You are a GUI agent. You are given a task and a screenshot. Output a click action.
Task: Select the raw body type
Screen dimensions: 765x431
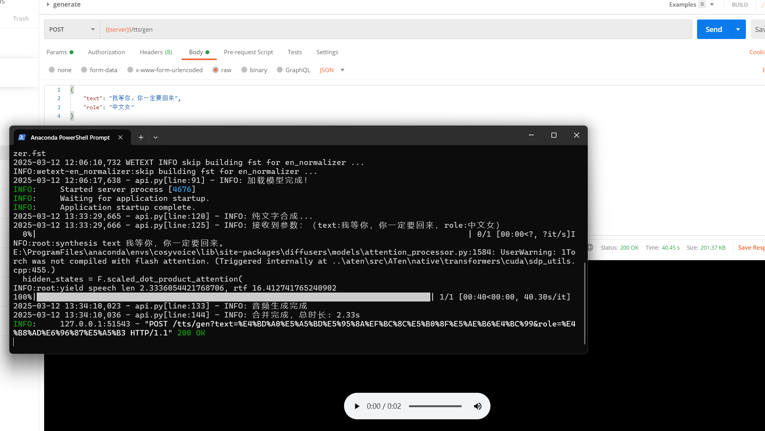216,70
